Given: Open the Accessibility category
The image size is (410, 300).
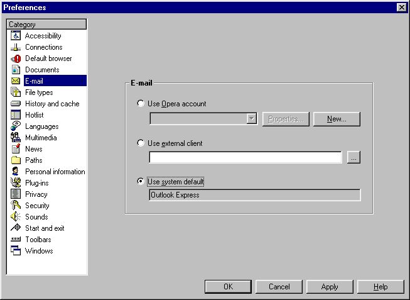Looking at the screenshot, I should [x=43, y=36].
